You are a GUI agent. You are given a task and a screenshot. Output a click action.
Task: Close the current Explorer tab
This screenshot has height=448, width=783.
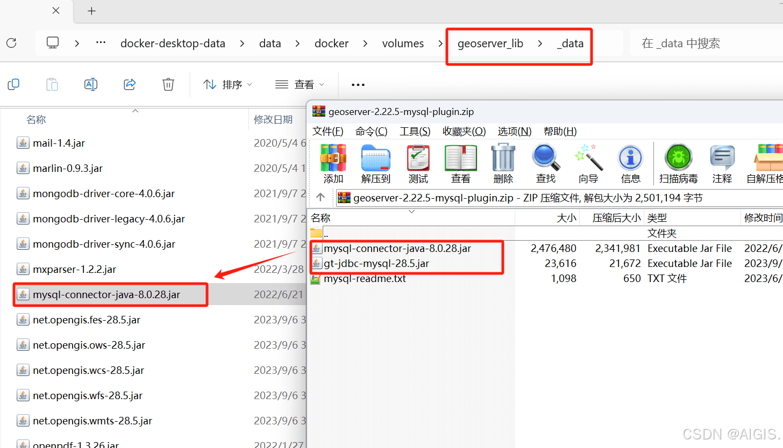56,11
